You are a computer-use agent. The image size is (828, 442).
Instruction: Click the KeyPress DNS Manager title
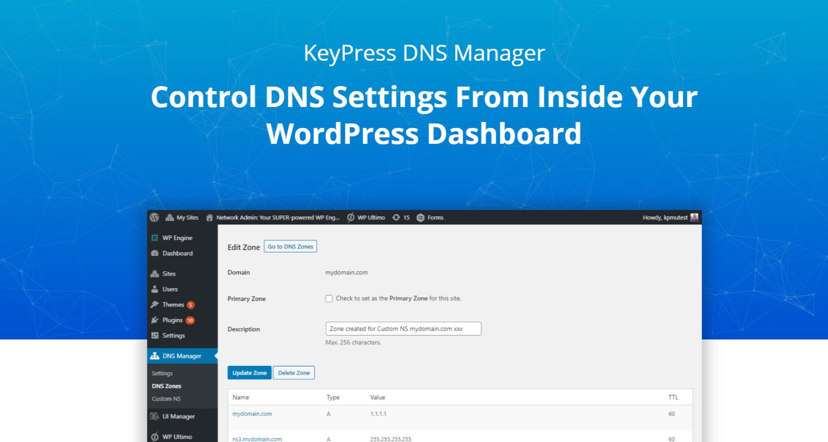tap(424, 53)
